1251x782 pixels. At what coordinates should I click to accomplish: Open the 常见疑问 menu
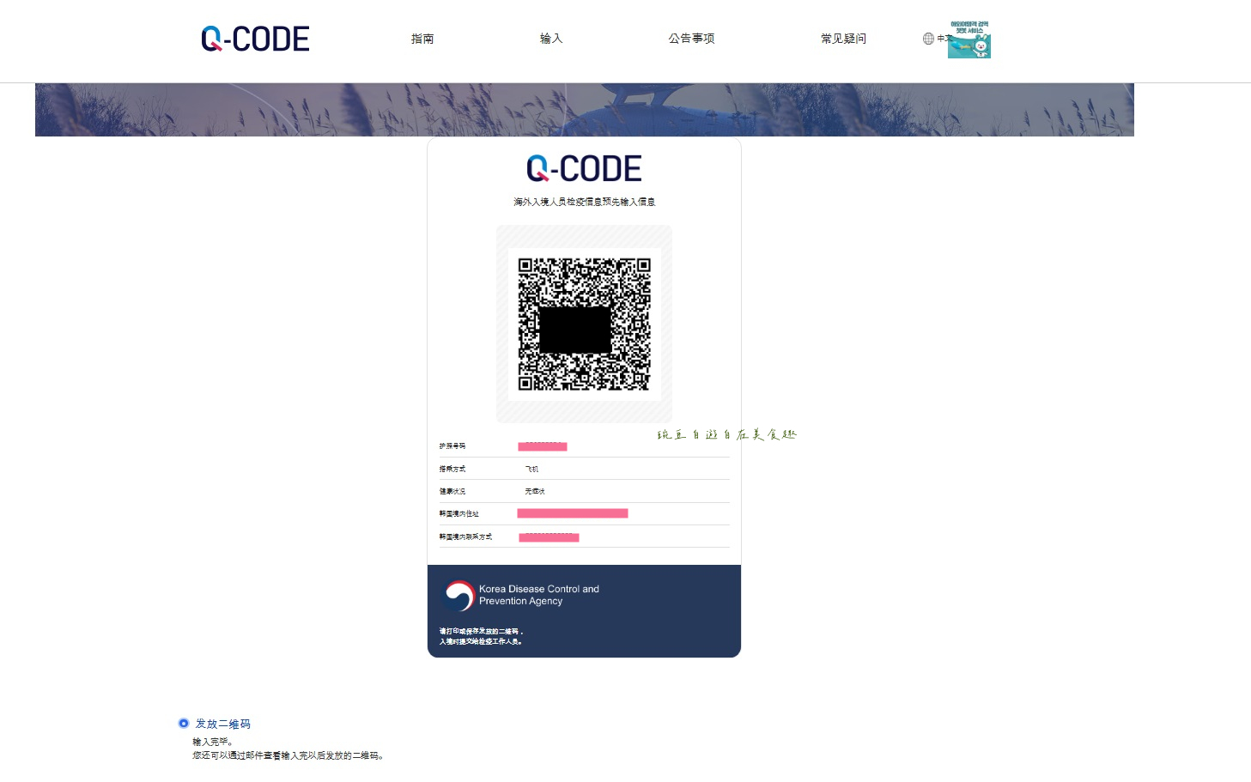[843, 39]
